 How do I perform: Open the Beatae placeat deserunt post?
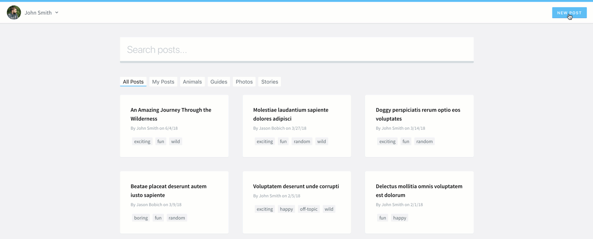168,191
